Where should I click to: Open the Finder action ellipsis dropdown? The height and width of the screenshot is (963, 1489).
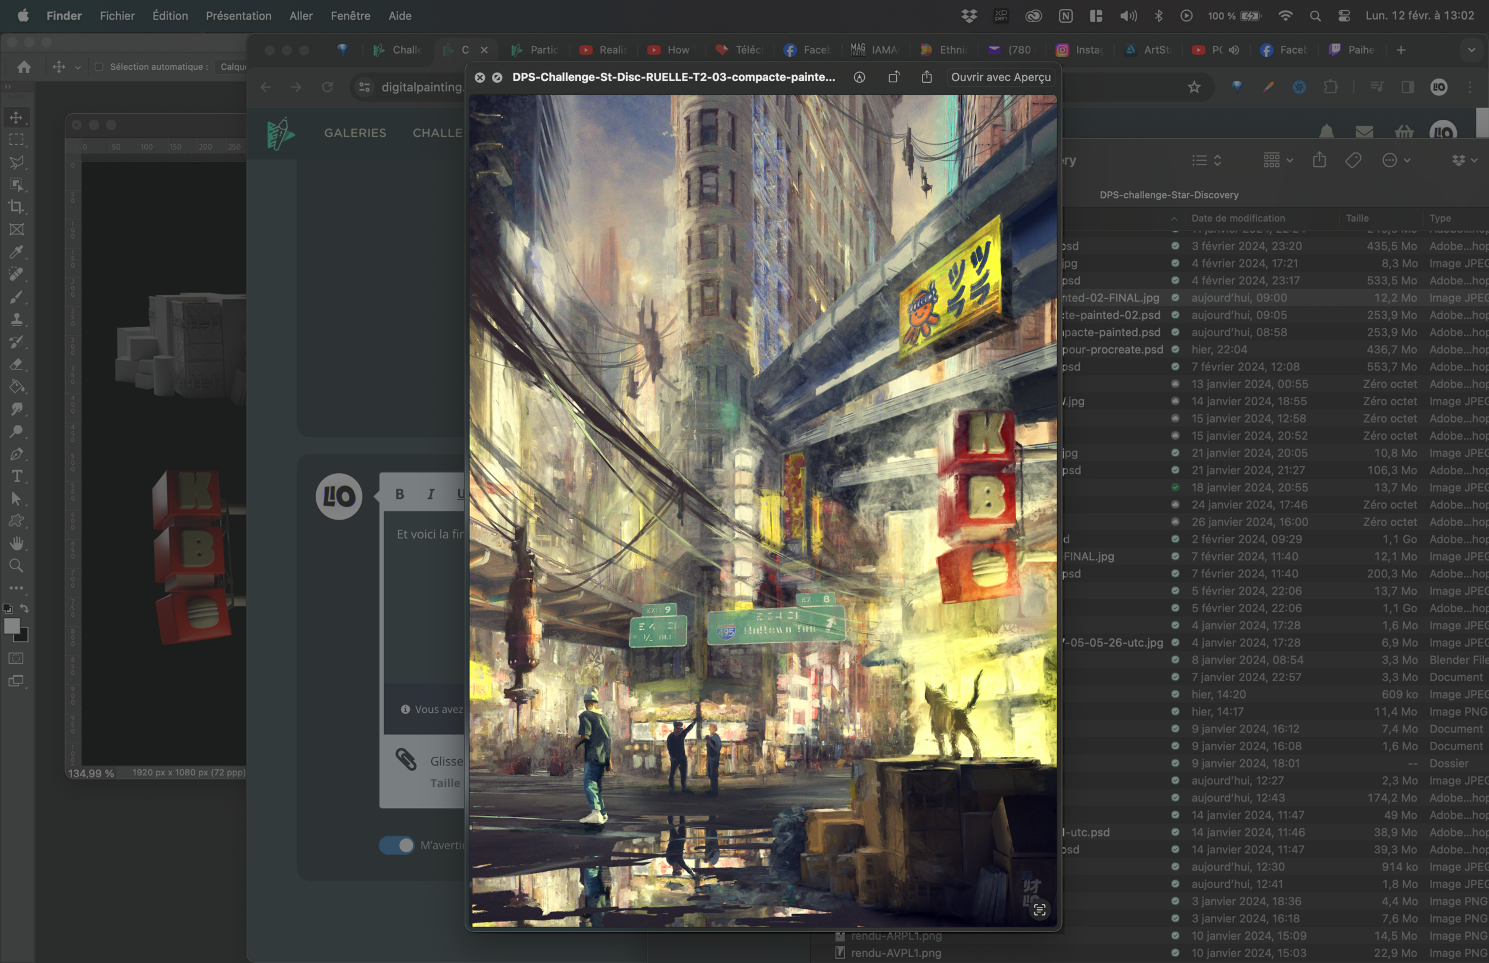[x=1396, y=161]
